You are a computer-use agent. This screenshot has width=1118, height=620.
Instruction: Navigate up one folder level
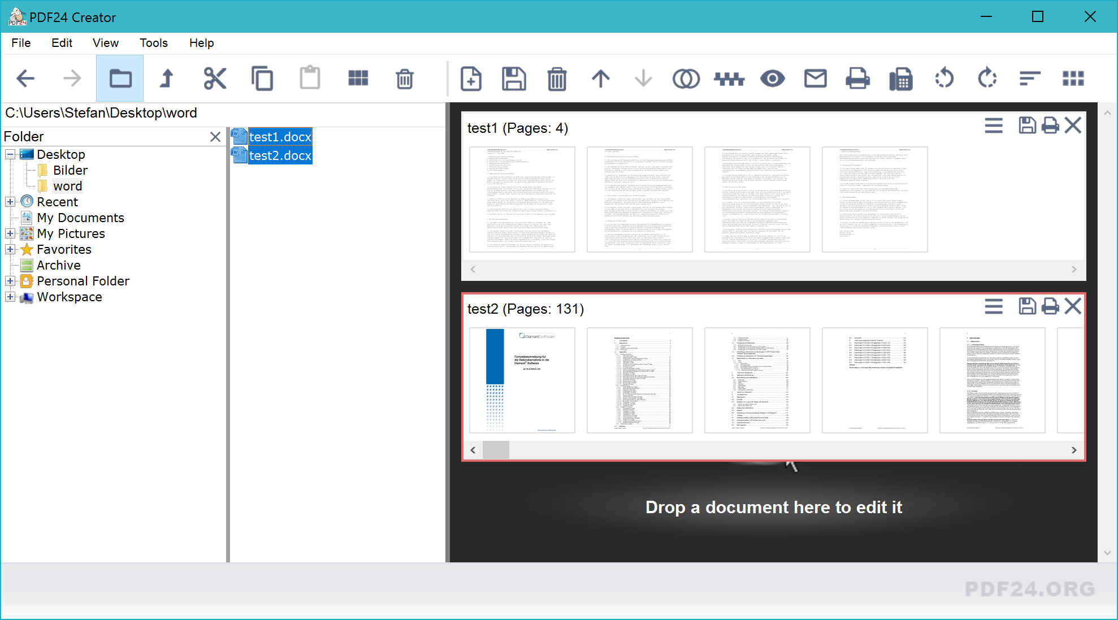[x=167, y=78]
